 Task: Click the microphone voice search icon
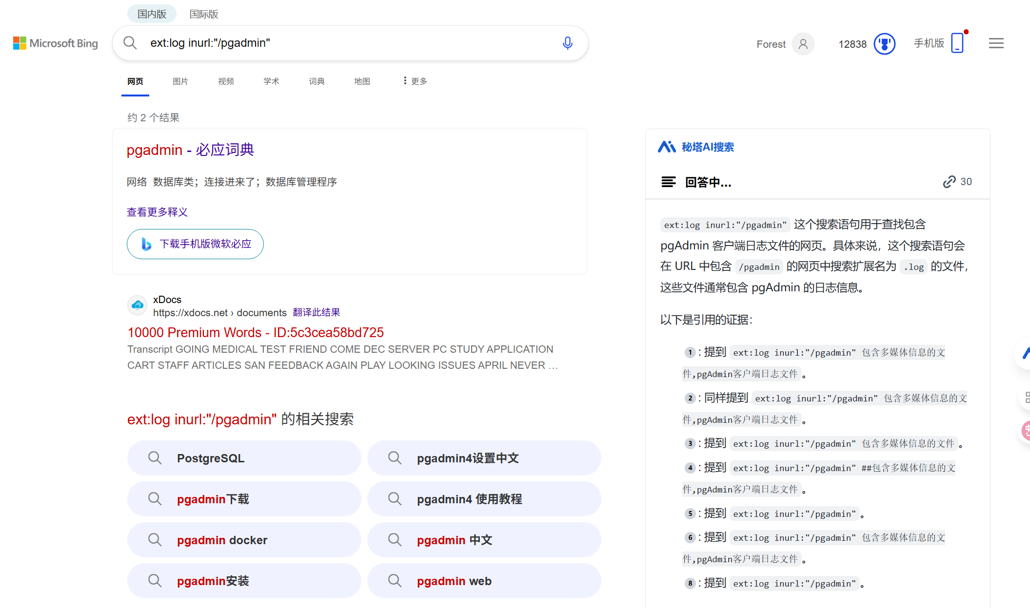(567, 43)
